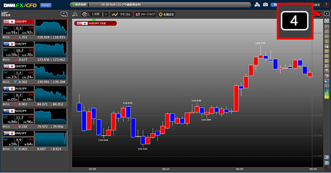
Task: Select the eraser tool in right toolbar
Action: click(x=326, y=81)
